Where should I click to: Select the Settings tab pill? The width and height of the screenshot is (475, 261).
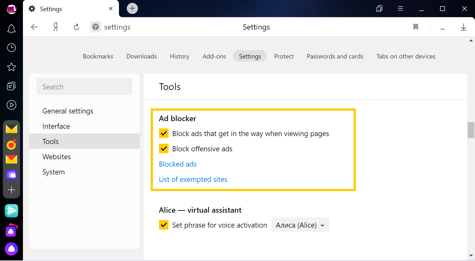pos(250,56)
